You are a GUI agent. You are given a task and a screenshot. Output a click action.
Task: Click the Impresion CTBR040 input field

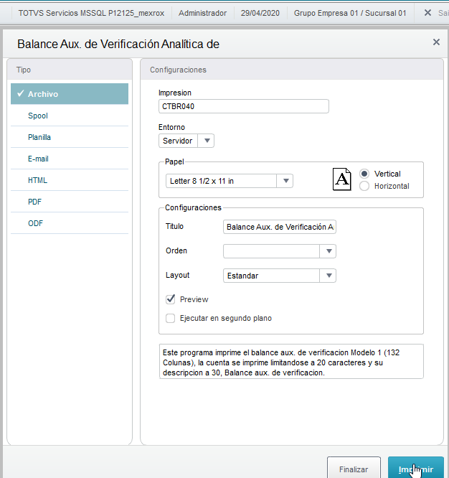click(244, 106)
